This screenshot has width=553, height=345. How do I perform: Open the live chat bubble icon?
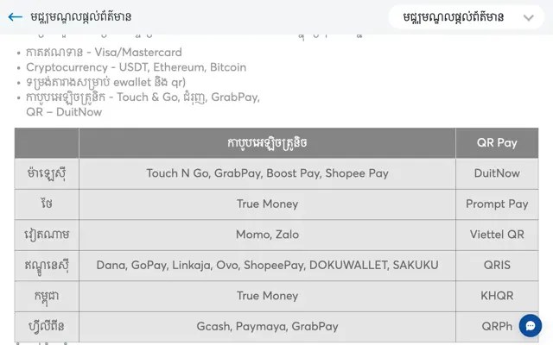pyautogui.click(x=530, y=326)
